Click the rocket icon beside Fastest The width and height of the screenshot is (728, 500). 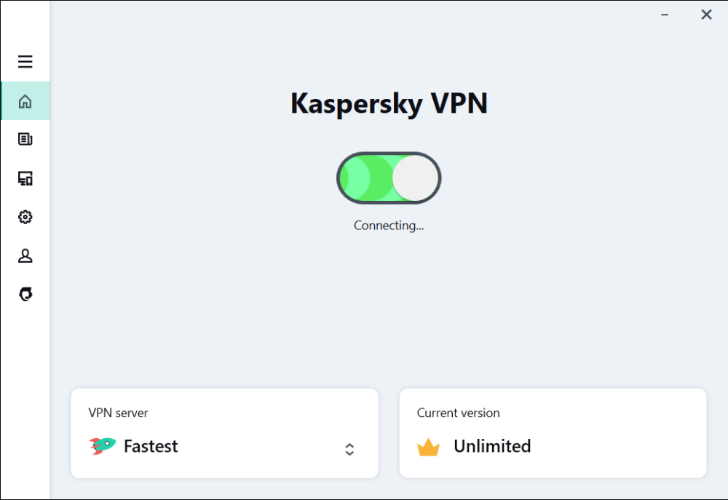[x=103, y=446]
